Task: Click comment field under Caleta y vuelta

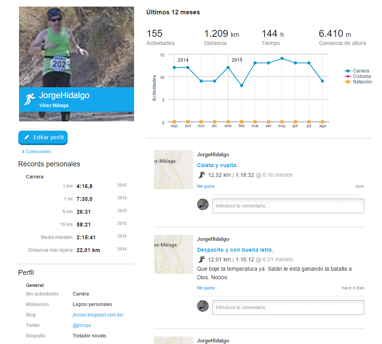Action: 288,206
